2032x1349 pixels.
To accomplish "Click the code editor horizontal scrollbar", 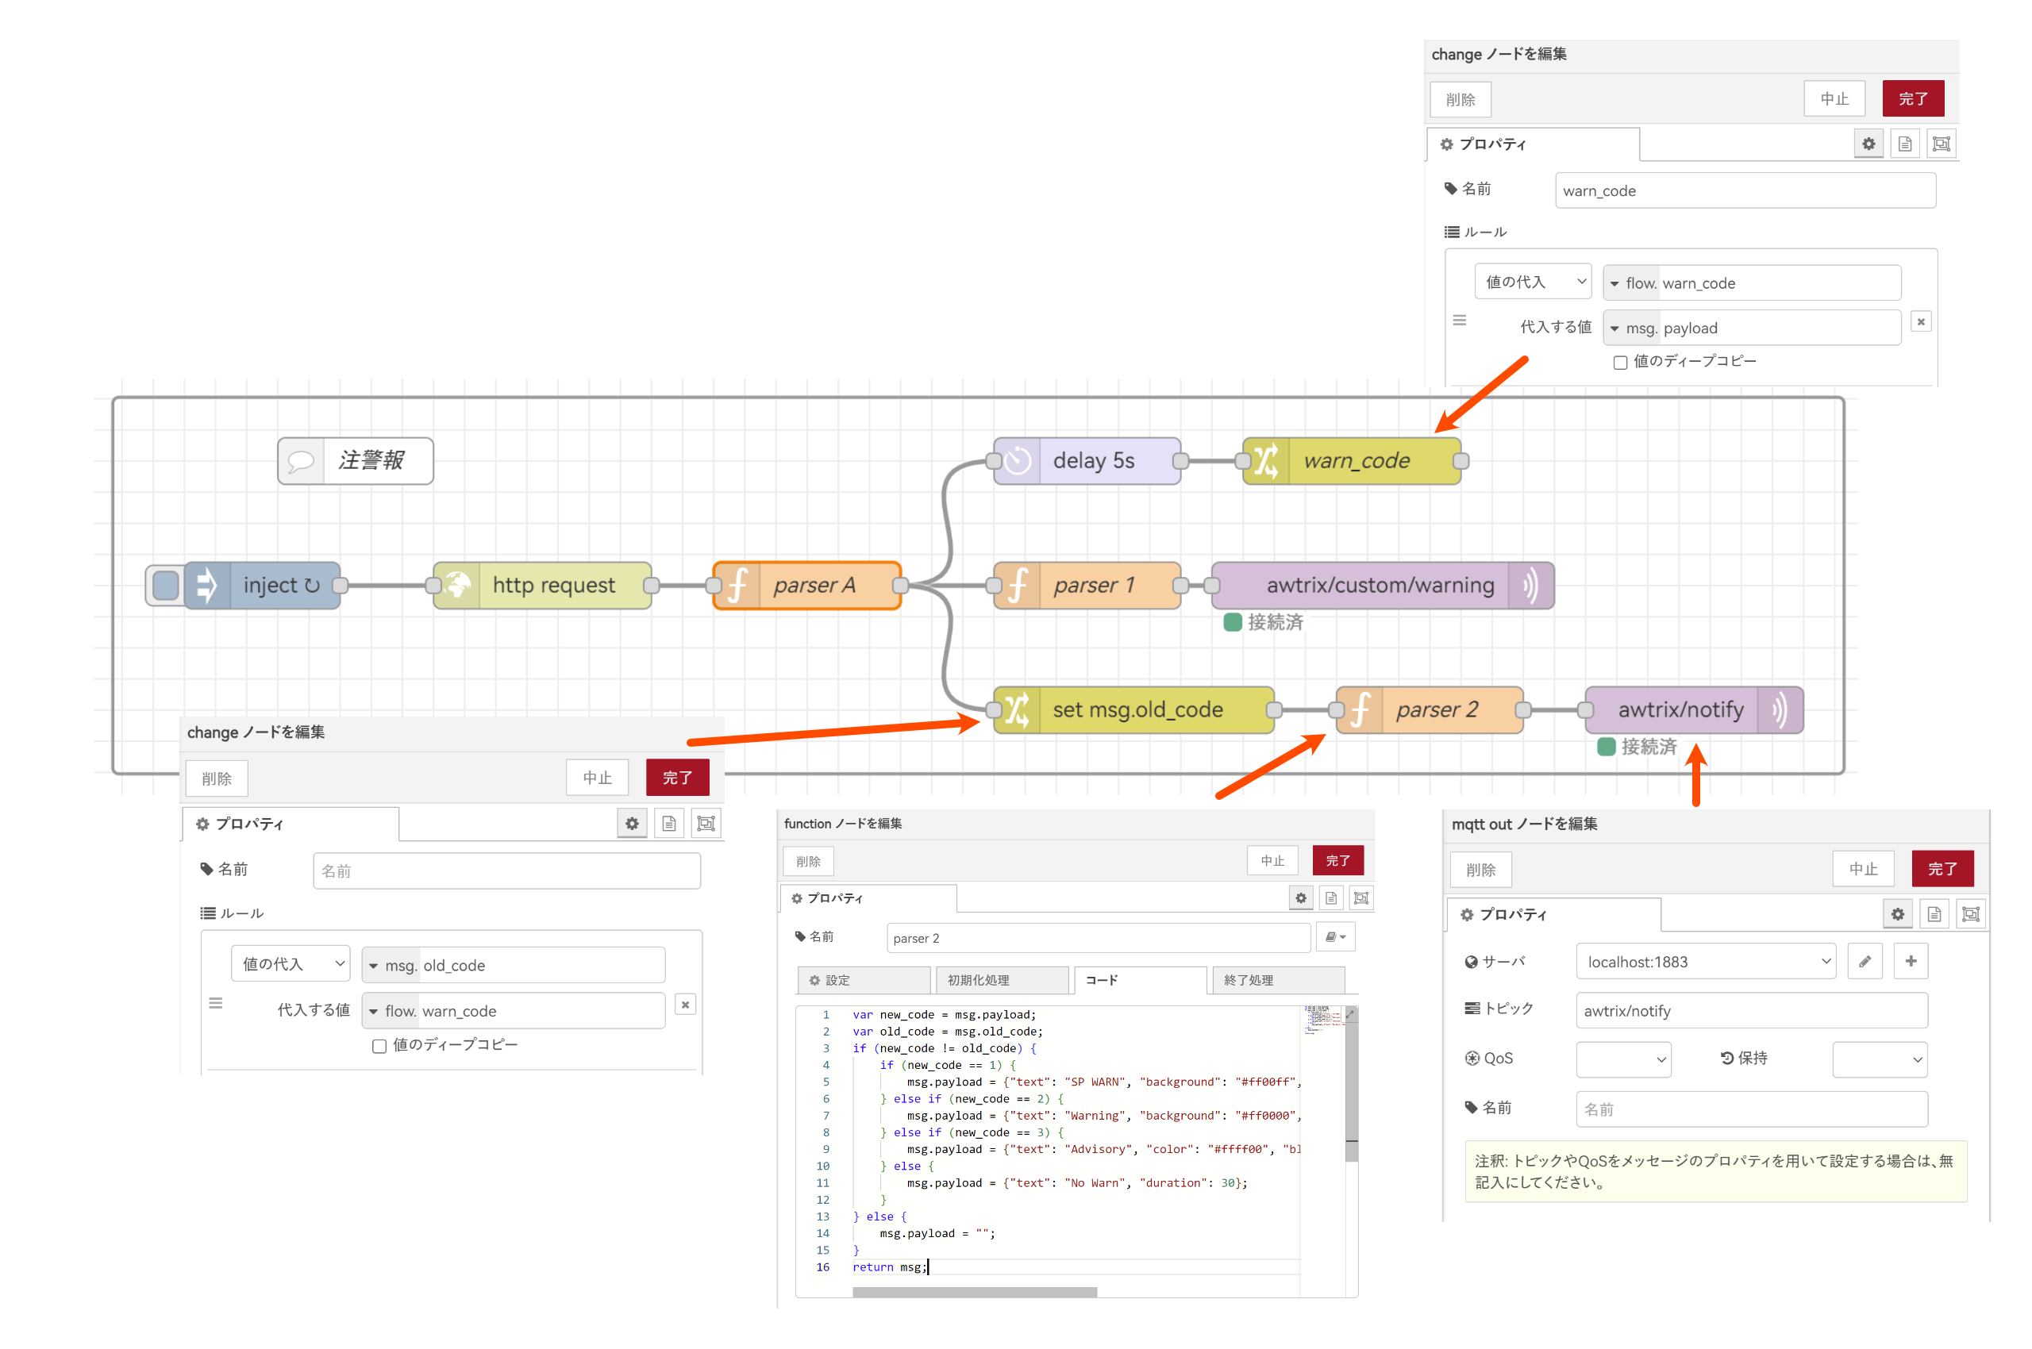I will click(973, 1291).
